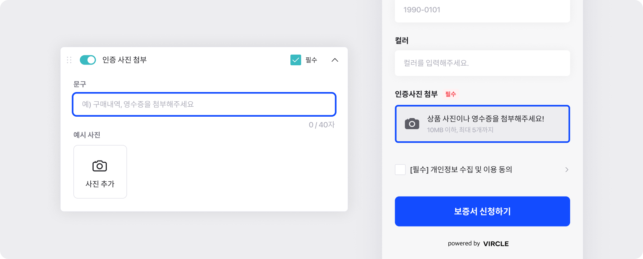Image resolution: width=643 pixels, height=259 pixels.
Task: Toggle off the 인증 사진 첨부 switch
Action: pos(88,60)
